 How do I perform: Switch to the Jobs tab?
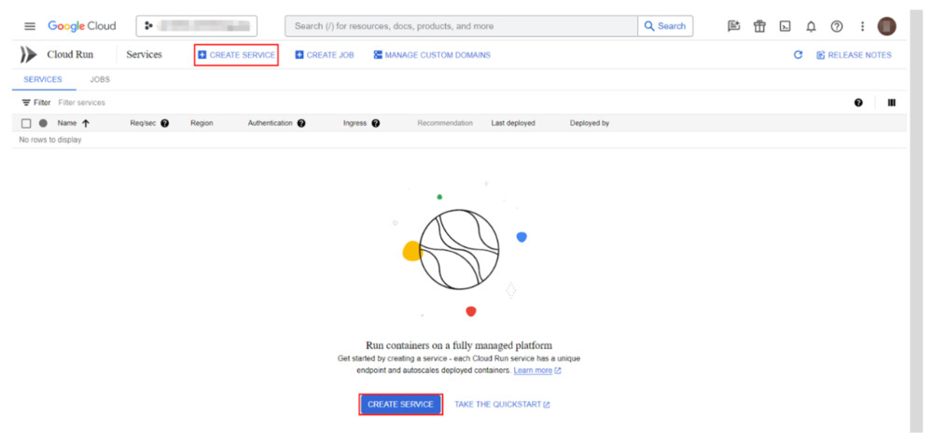(100, 79)
